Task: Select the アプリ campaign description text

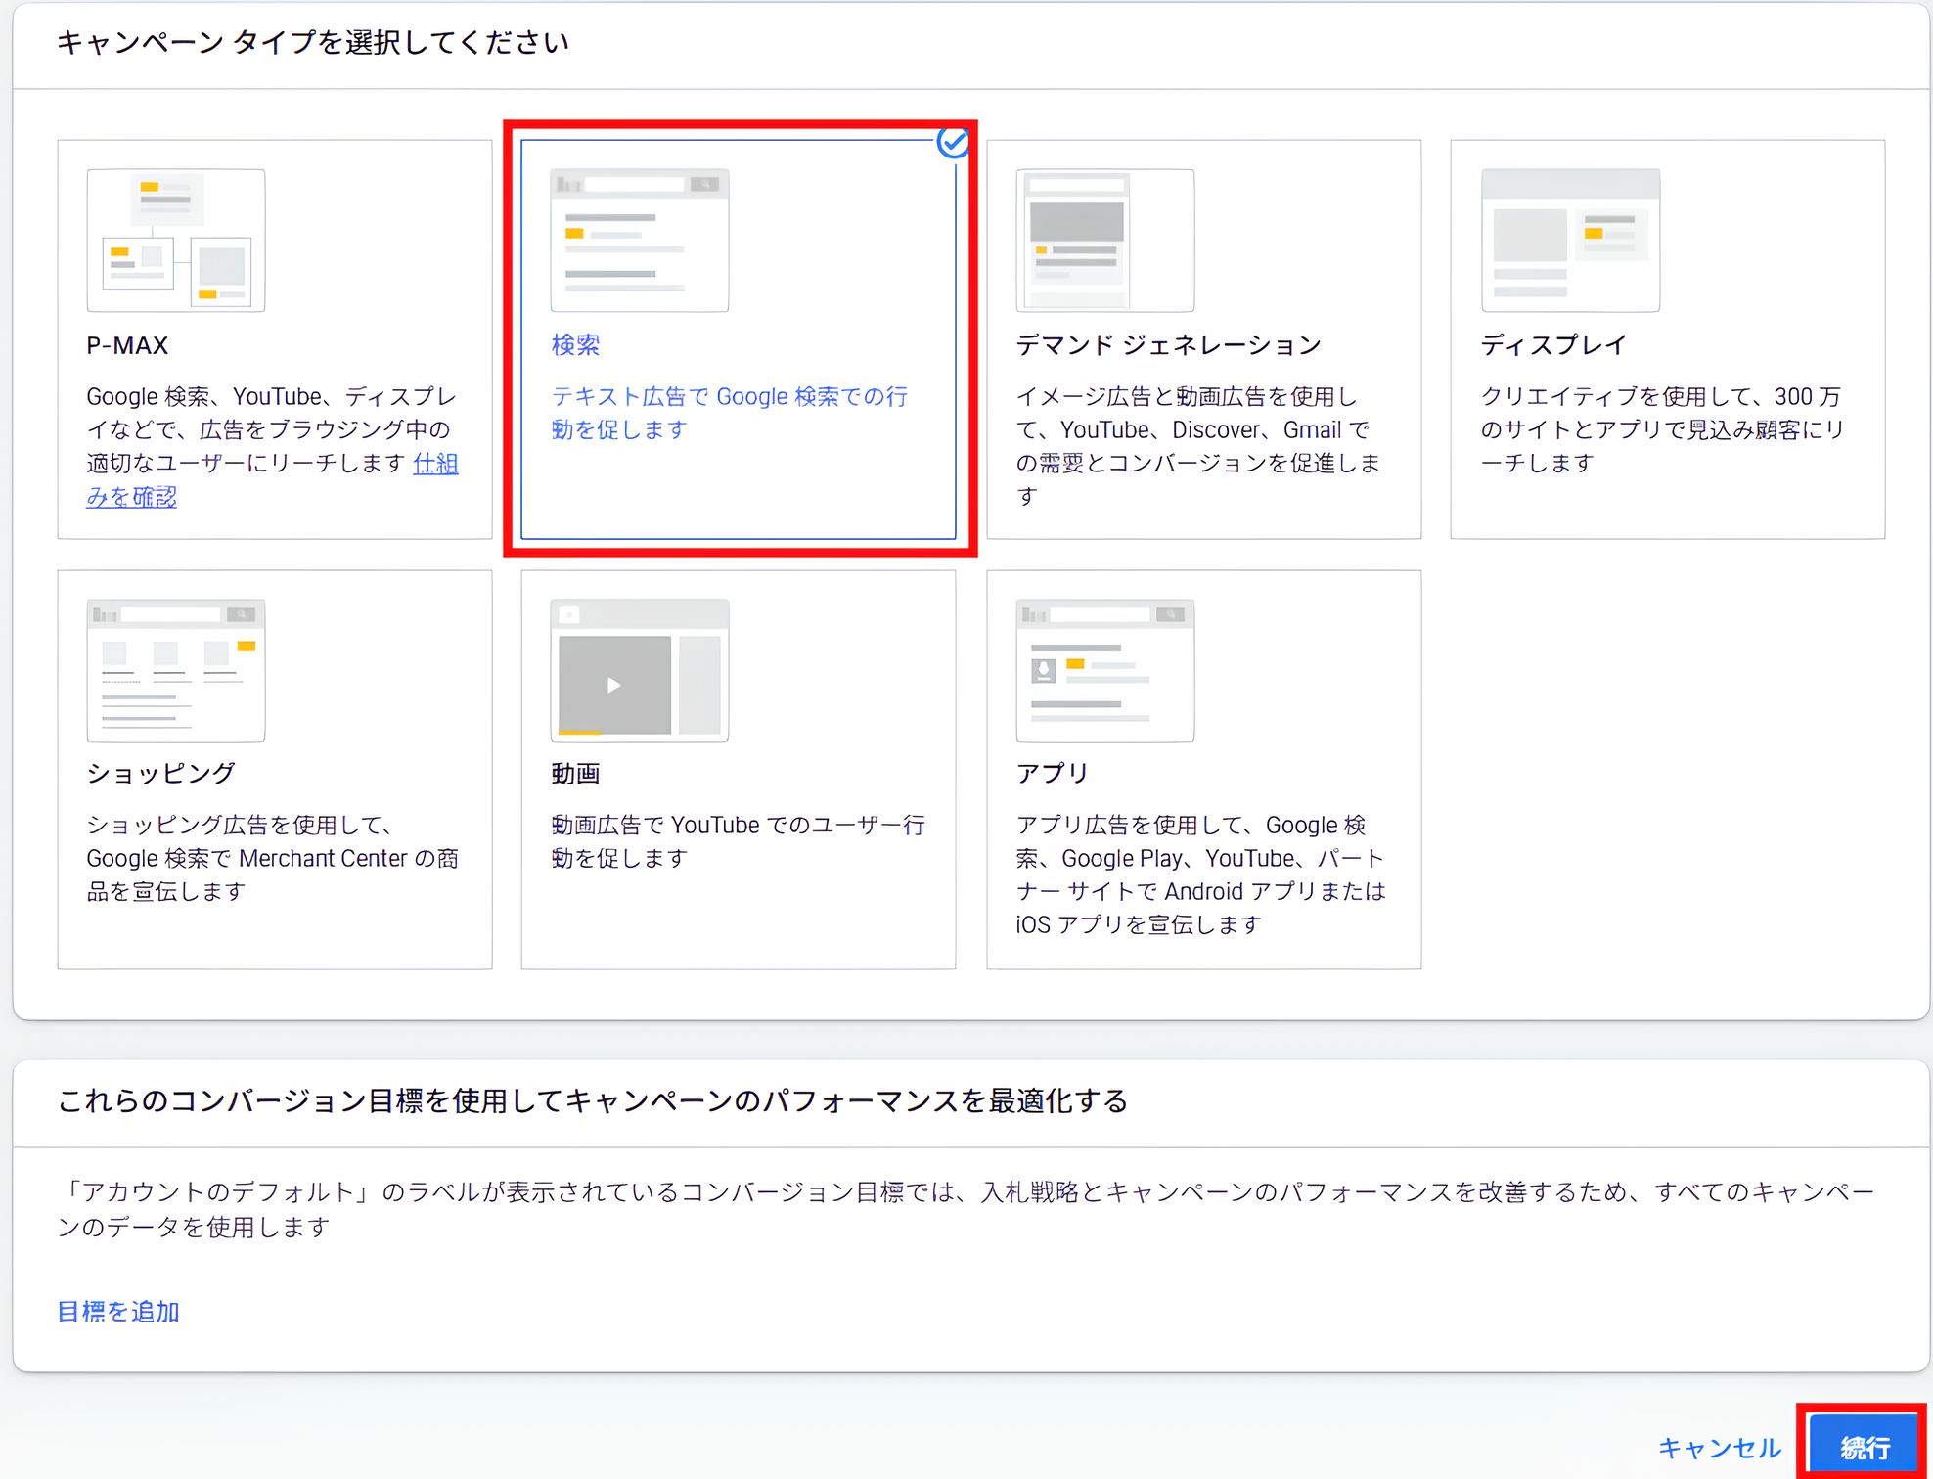Action: coord(1201,874)
